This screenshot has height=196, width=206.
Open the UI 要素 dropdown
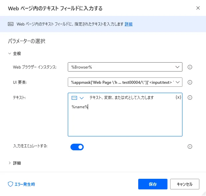pyautogui.click(x=125, y=82)
